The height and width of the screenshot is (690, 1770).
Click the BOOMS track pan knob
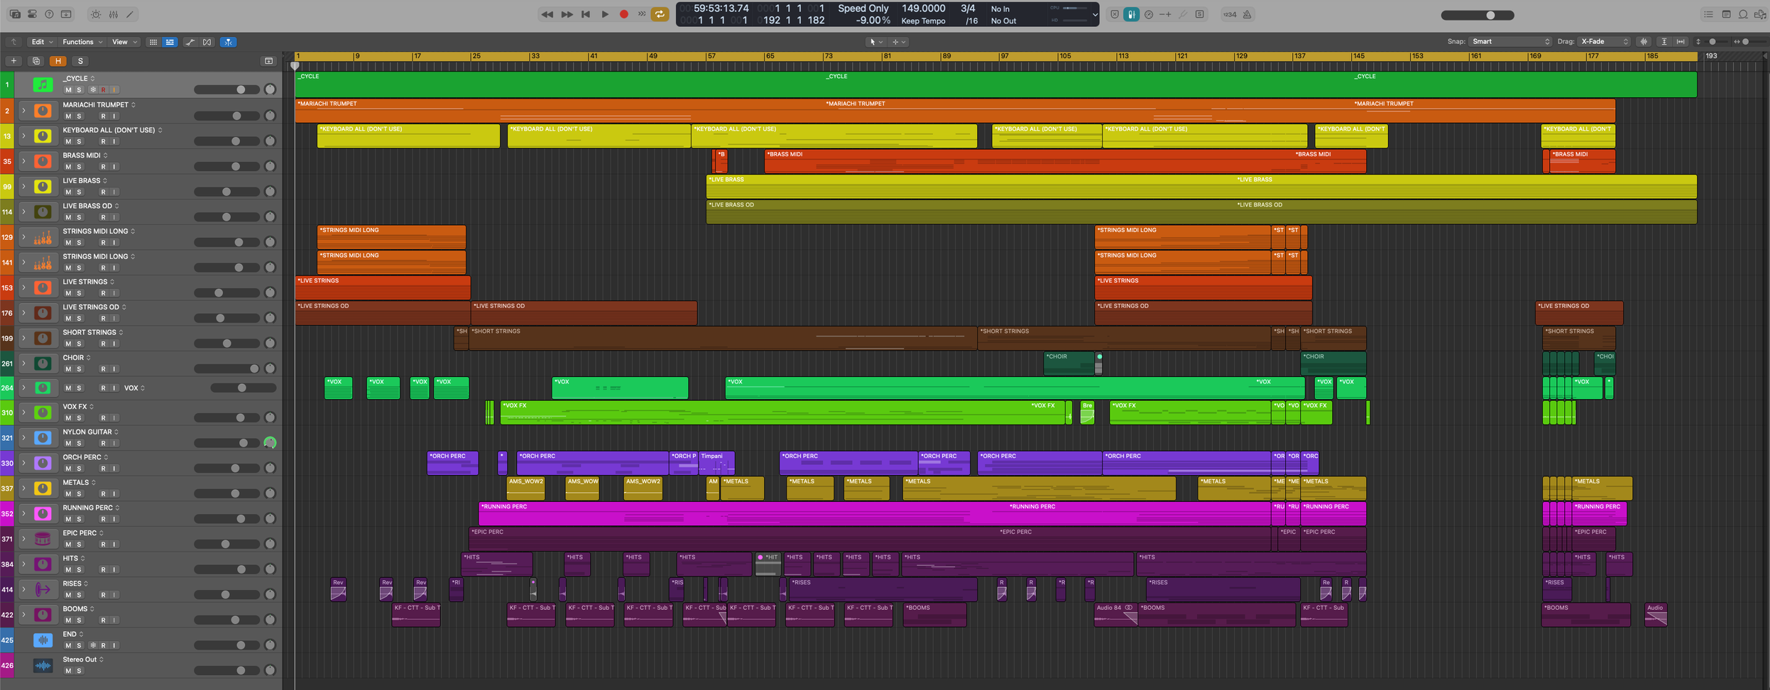point(270,620)
